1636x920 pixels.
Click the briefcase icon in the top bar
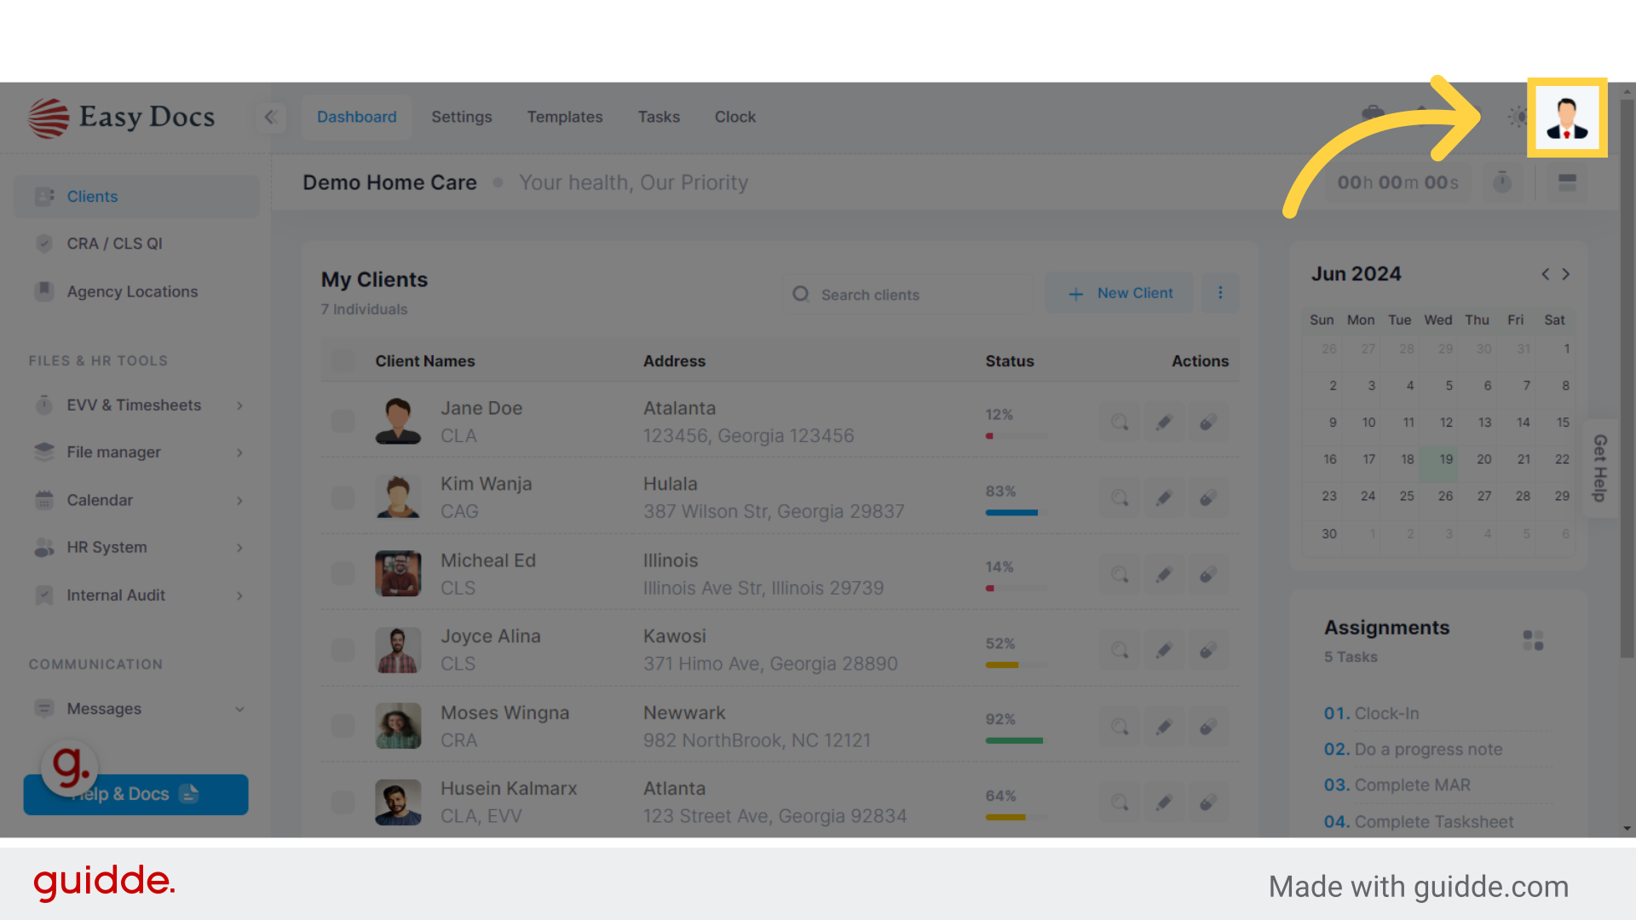[1373, 112]
